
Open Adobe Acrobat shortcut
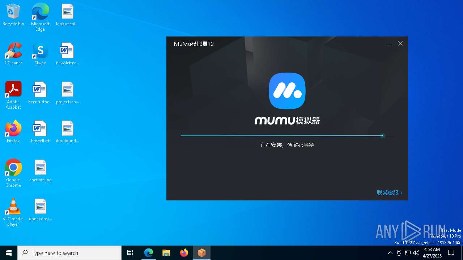pos(13,95)
